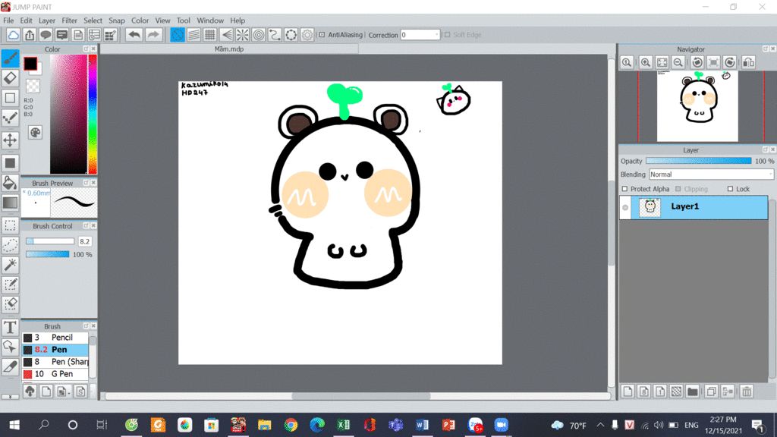The height and width of the screenshot is (437, 777).
Task: Select the Eyedropper tool
Action: (x=10, y=367)
